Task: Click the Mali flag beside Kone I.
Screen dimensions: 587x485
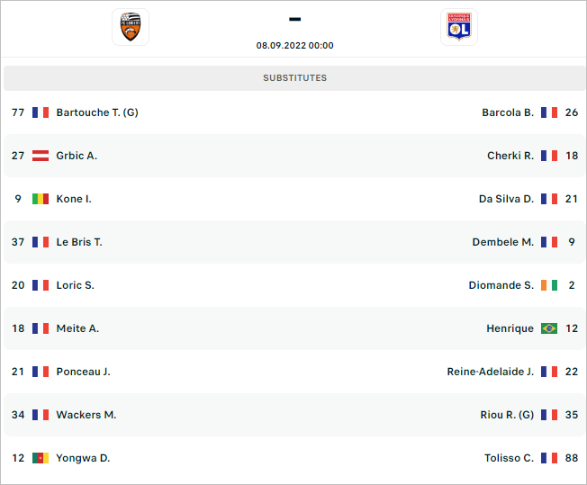Action: (x=41, y=199)
